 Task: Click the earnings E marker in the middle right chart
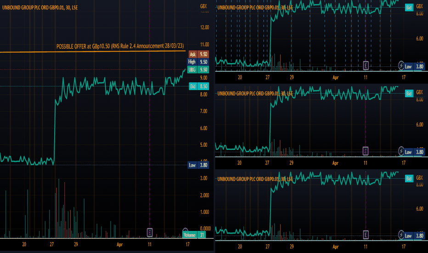tap(366, 151)
